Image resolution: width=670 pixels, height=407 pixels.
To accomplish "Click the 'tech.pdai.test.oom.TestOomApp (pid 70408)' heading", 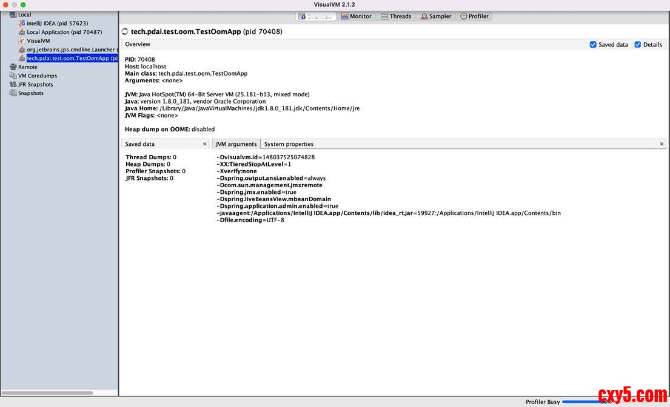I will [206, 31].
